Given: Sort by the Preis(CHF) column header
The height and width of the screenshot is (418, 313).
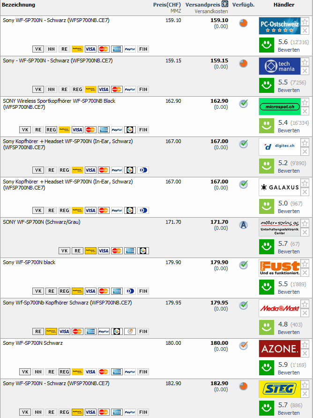Looking at the screenshot, I should coord(167,5).
